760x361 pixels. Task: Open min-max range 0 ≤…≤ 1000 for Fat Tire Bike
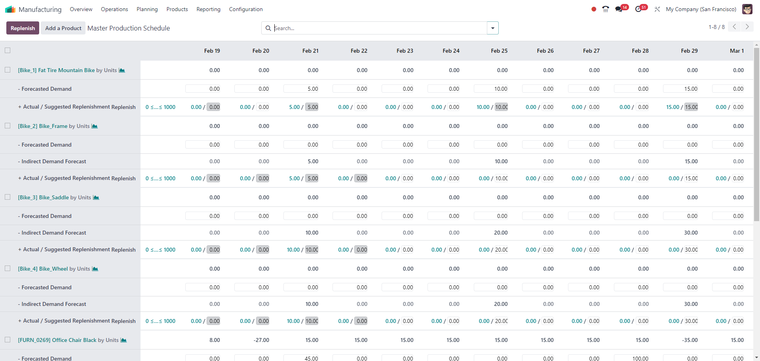160,107
